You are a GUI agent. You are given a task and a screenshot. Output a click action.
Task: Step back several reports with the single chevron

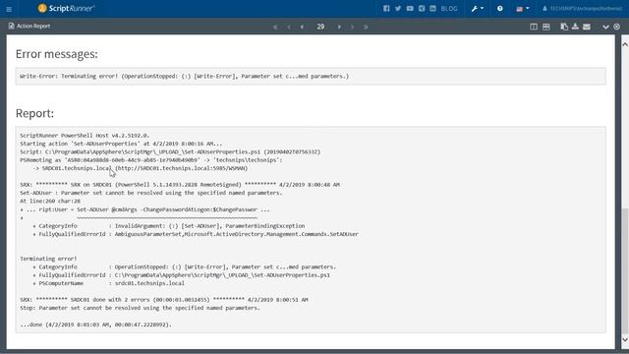tap(289, 27)
